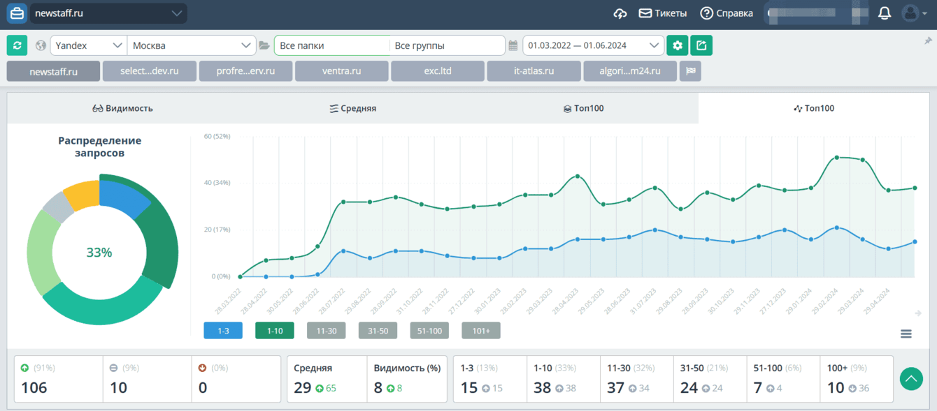This screenshot has width=937, height=411.
Task: Click the notification bell icon
Action: click(x=885, y=13)
